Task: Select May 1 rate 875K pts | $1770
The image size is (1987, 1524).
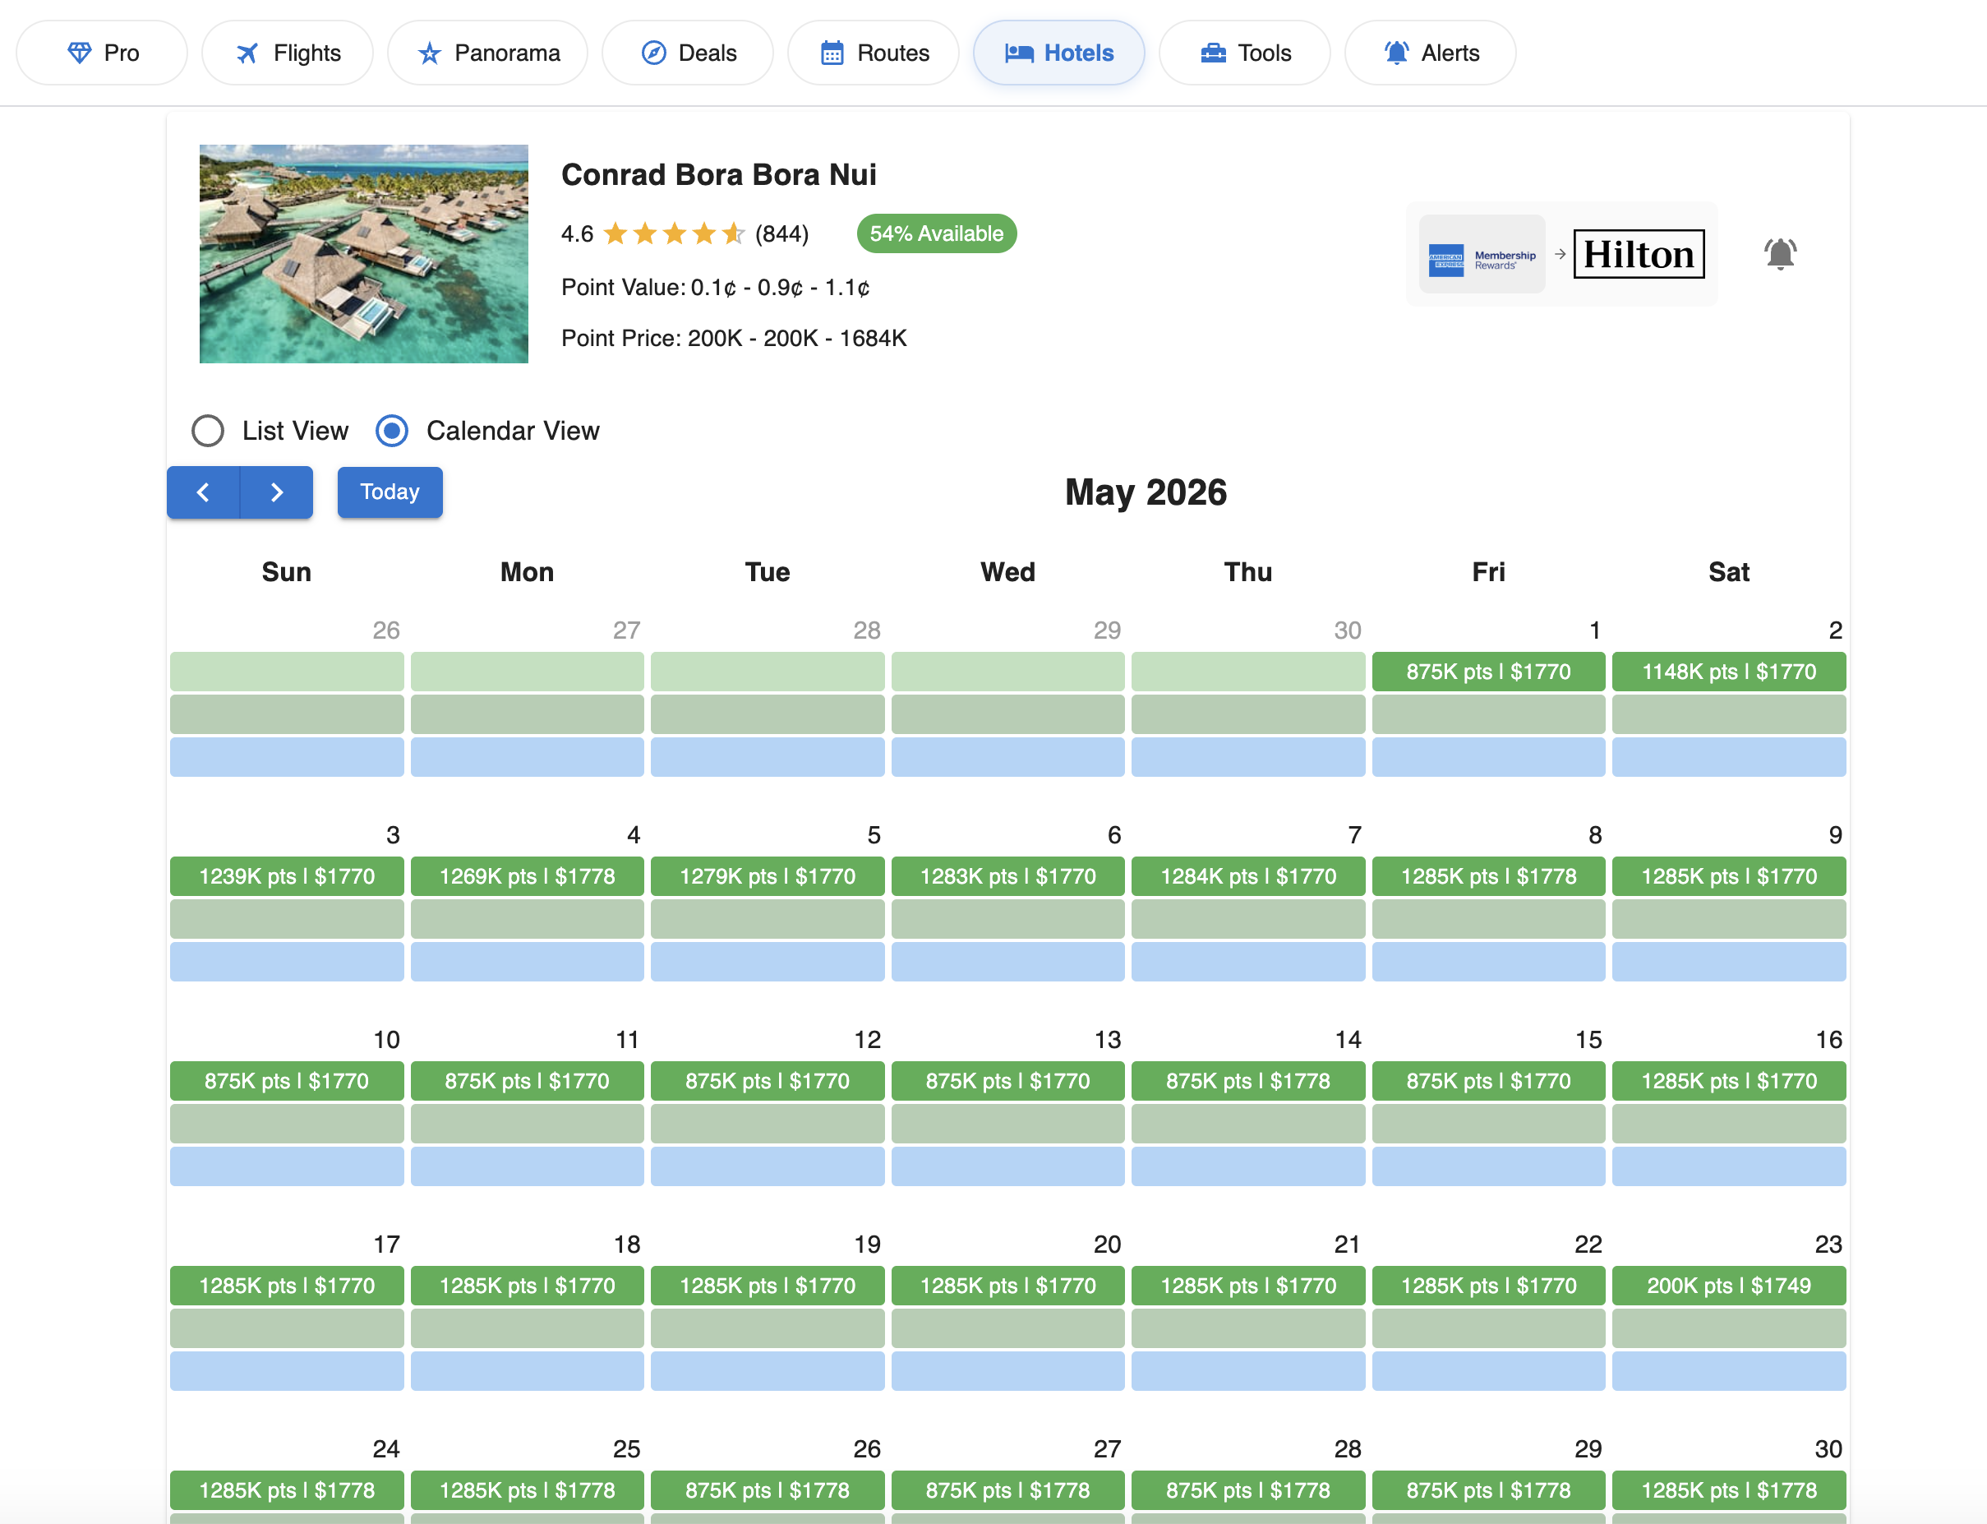Action: (x=1488, y=672)
